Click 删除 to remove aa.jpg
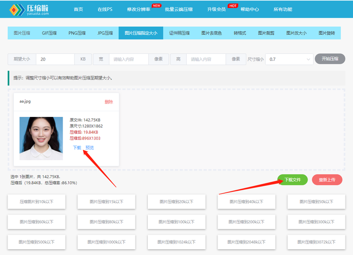The image size is (353, 255). tap(109, 102)
